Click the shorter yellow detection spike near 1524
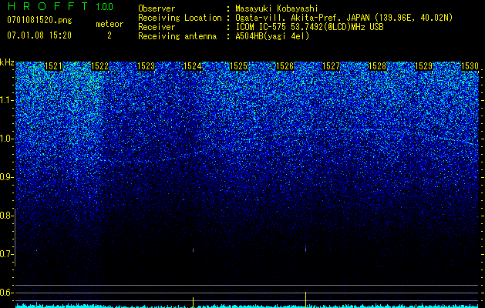 point(193,302)
